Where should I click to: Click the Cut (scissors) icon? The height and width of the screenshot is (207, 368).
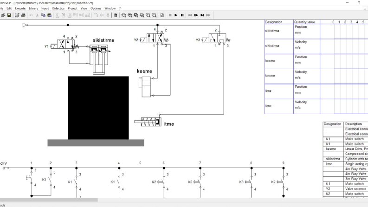tap(37, 15)
